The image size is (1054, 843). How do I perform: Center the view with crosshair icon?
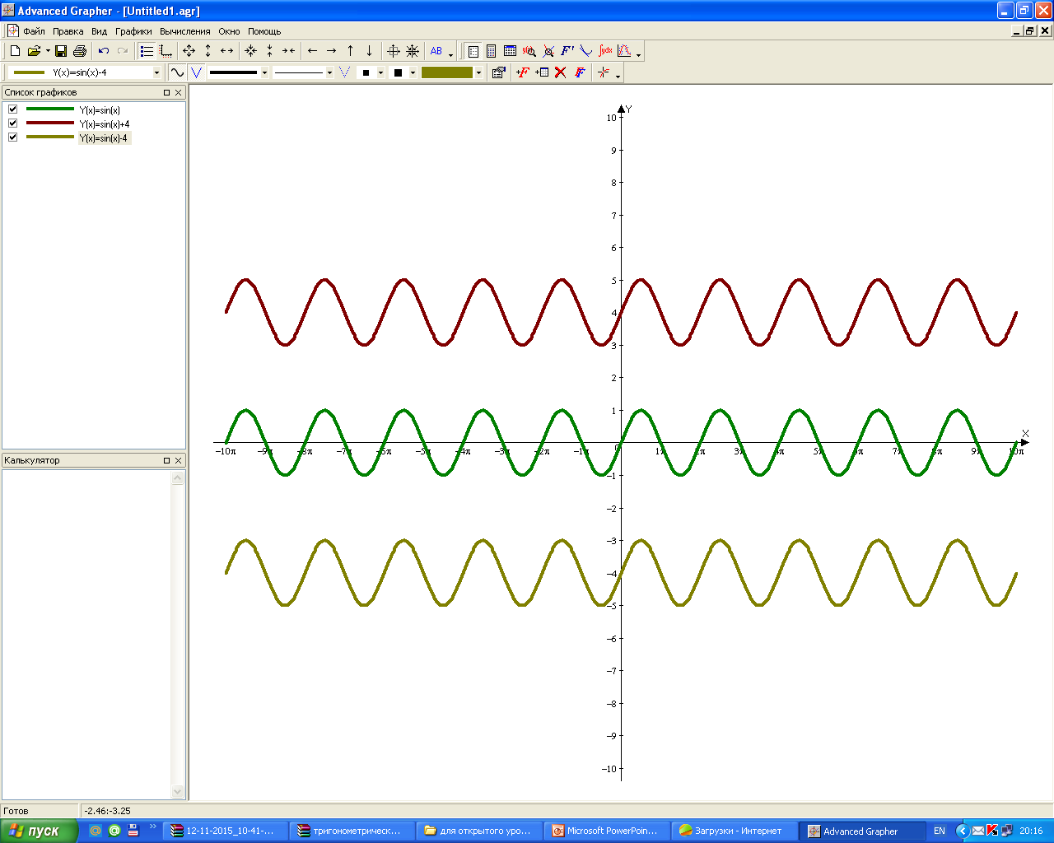click(x=394, y=51)
